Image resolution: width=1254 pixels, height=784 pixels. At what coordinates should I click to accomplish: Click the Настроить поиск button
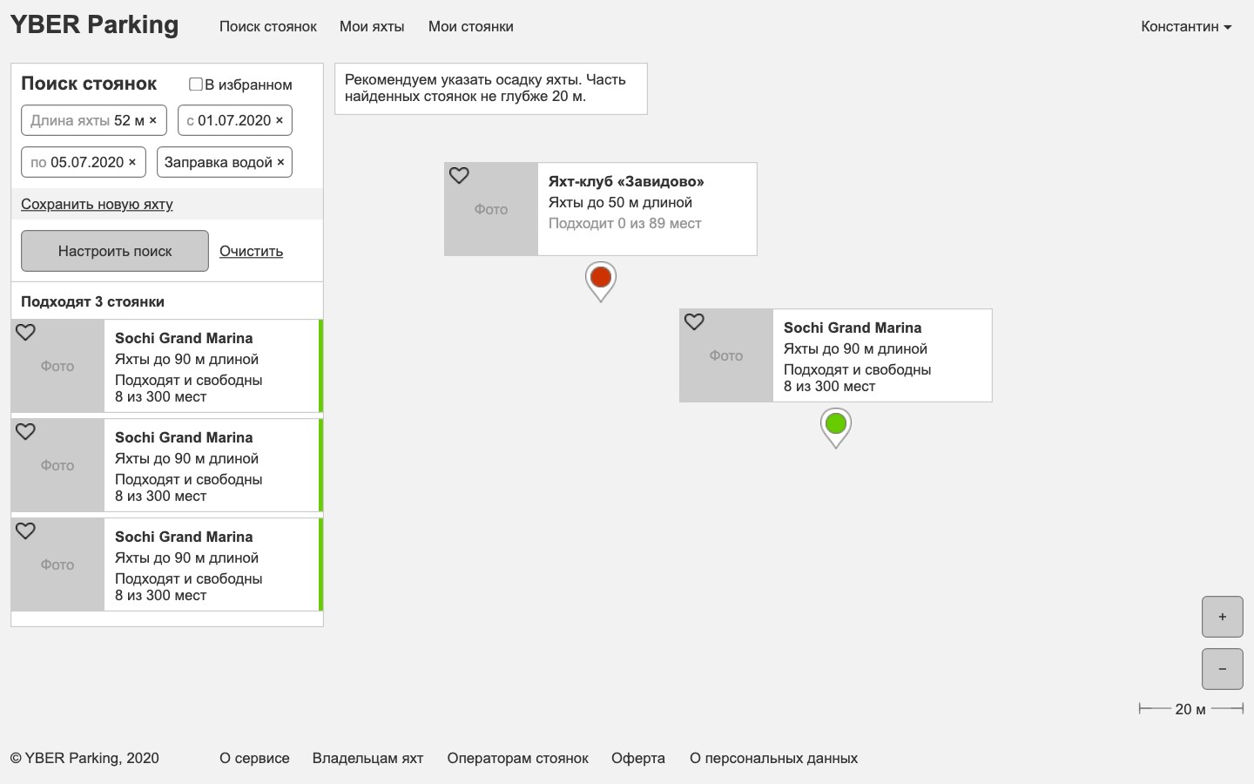[x=115, y=251]
